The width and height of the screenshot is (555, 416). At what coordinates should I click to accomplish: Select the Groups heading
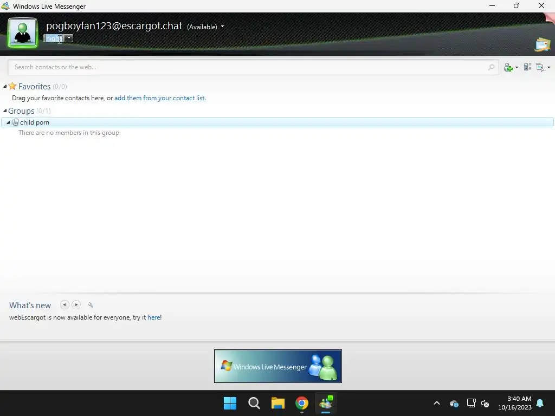[x=21, y=110]
